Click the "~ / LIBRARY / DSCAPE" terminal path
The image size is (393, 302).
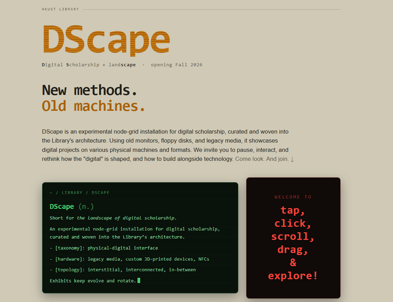pos(79,193)
